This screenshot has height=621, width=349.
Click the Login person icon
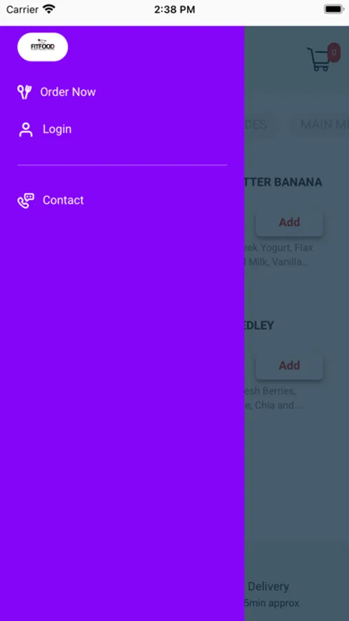pos(25,130)
